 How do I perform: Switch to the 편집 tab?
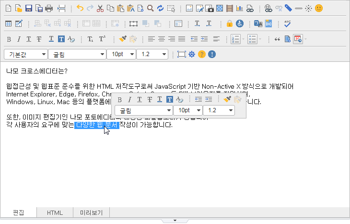pyautogui.click(x=18, y=212)
